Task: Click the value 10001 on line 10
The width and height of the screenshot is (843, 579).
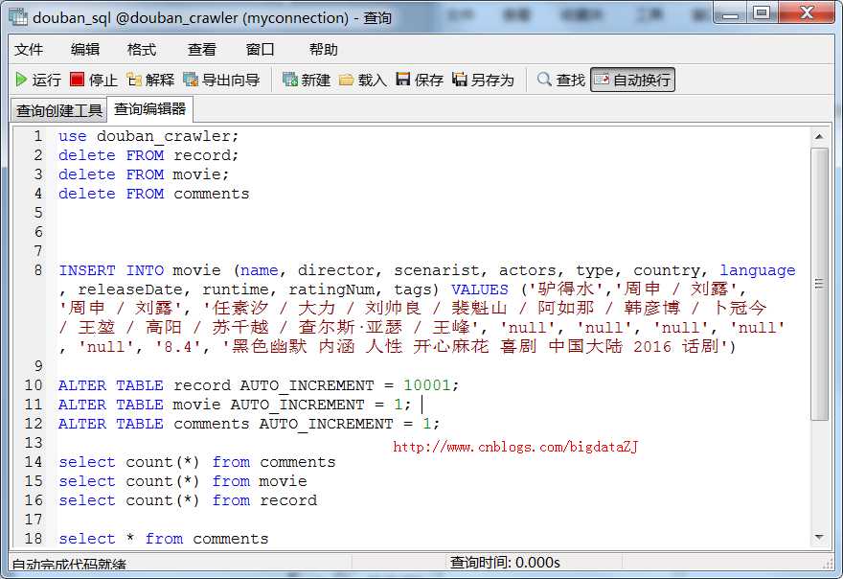Action: [x=427, y=385]
